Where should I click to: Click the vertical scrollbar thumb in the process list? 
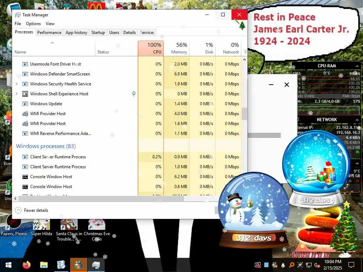point(244,114)
